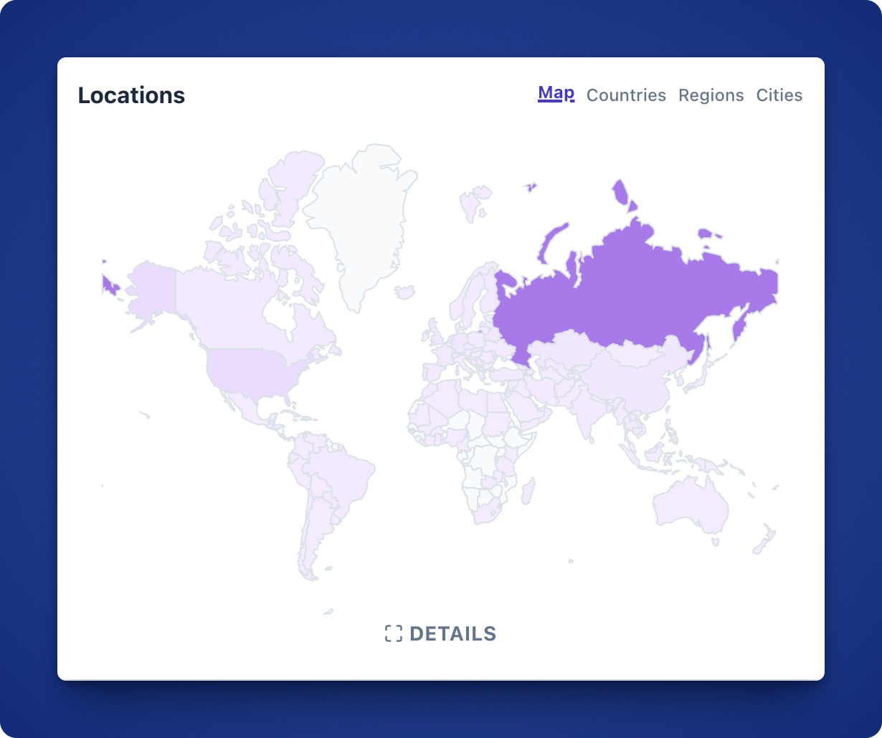882x738 pixels.
Task: Select India on the world map
Action: coord(588,412)
